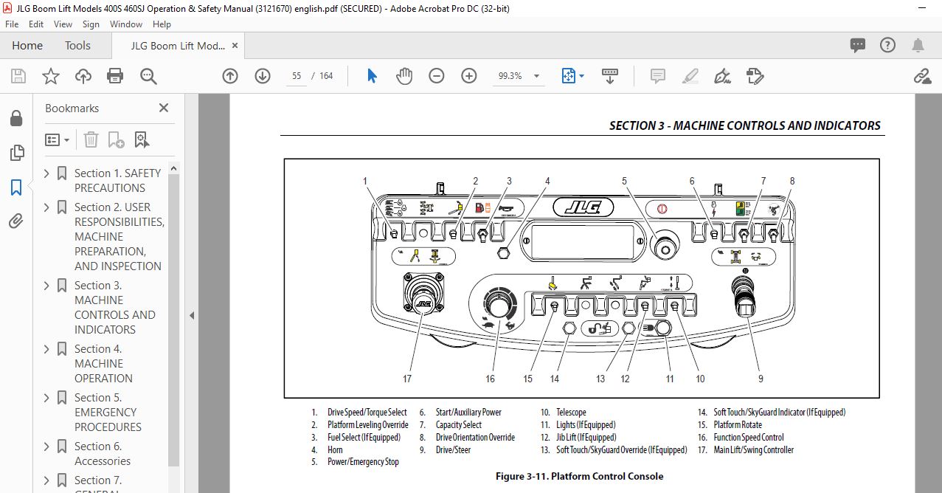Screen dimensions: 942x493
Task: Open notifications bell icon
Action: 918,45
